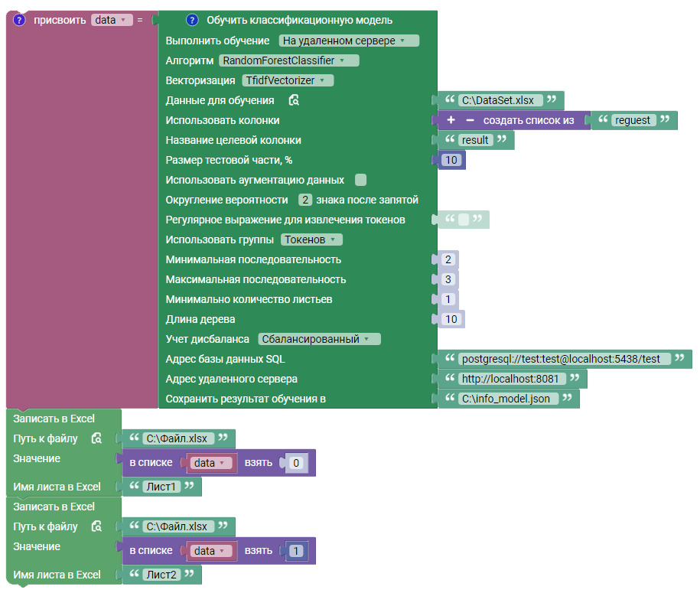Open the 'На удаленном сервере' training location dropdown
Image resolution: width=700 pixels, height=593 pixels.
(349, 41)
